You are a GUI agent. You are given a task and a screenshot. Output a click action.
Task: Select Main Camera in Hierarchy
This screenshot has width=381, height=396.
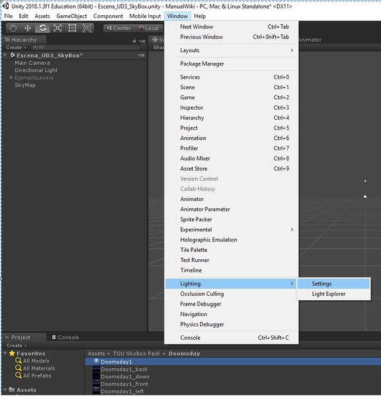point(32,63)
